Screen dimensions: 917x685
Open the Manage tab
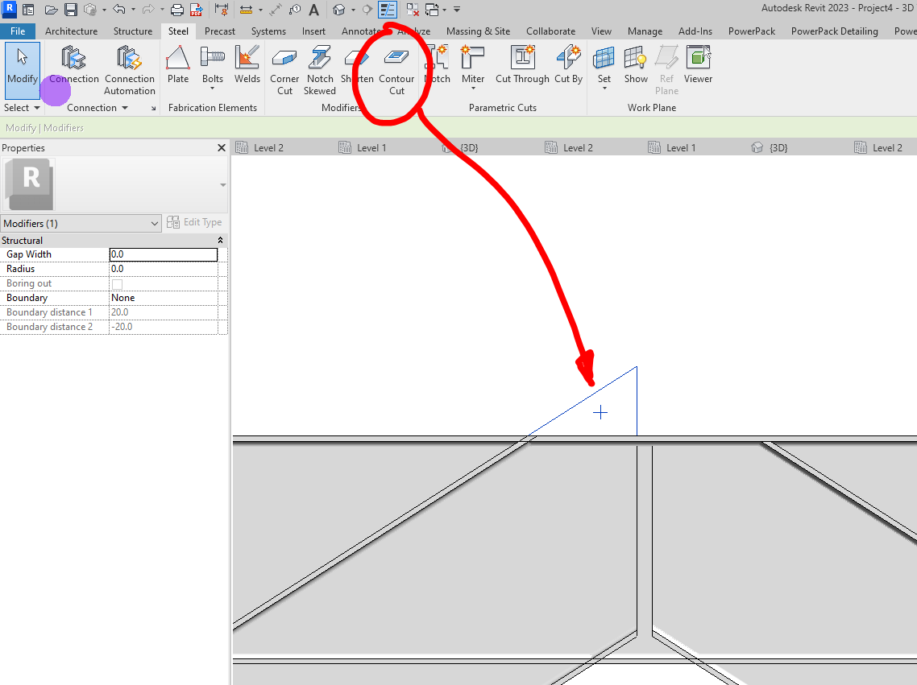pos(645,31)
